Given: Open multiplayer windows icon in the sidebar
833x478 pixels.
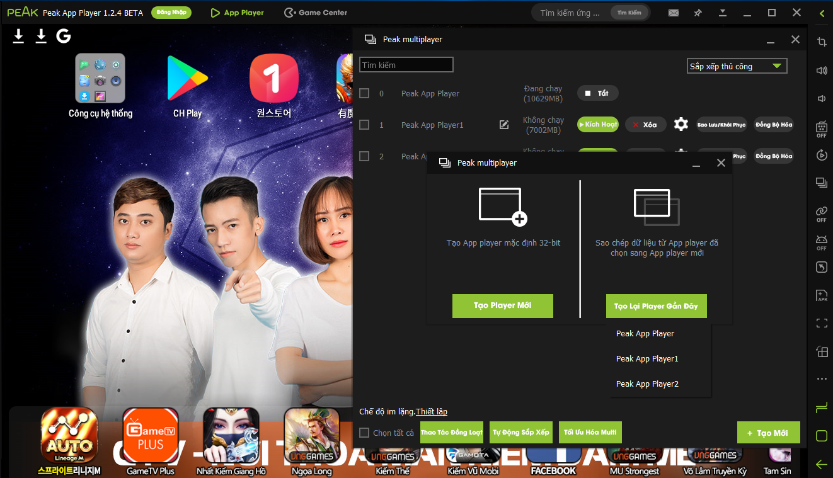Looking at the screenshot, I should click(821, 183).
